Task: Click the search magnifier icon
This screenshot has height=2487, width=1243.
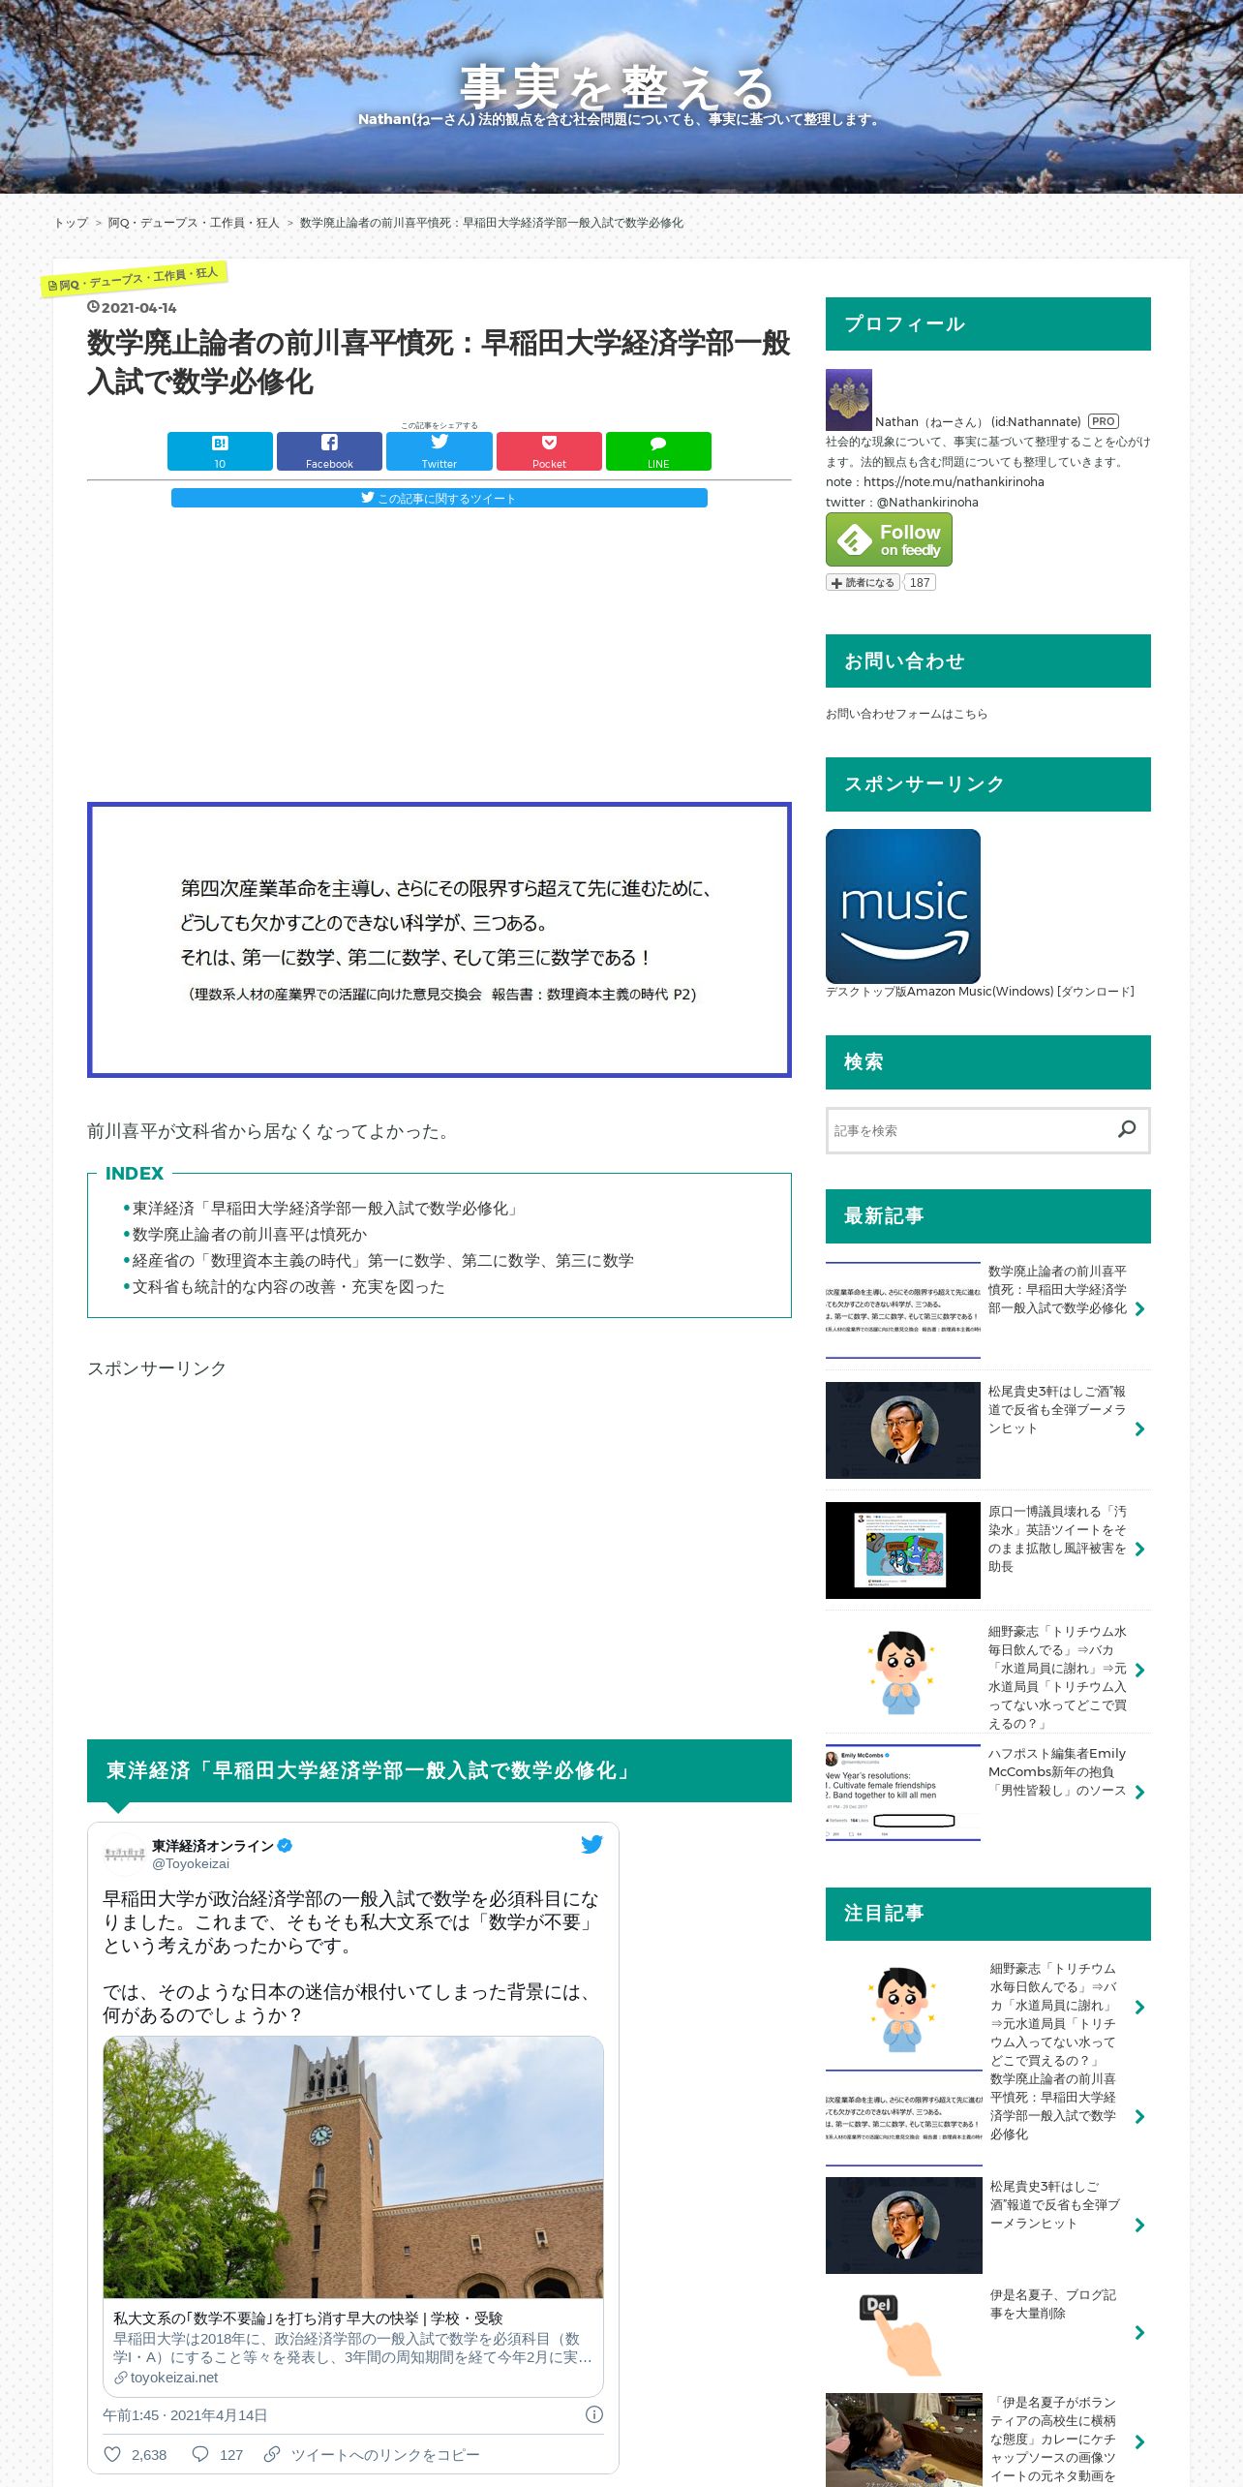Action: coord(1127,1129)
